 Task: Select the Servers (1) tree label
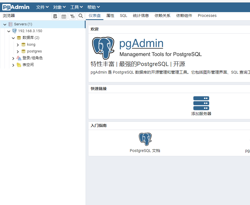pyautogui.click(x=23, y=24)
